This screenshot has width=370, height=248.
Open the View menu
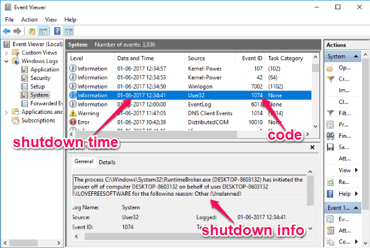[51, 20]
